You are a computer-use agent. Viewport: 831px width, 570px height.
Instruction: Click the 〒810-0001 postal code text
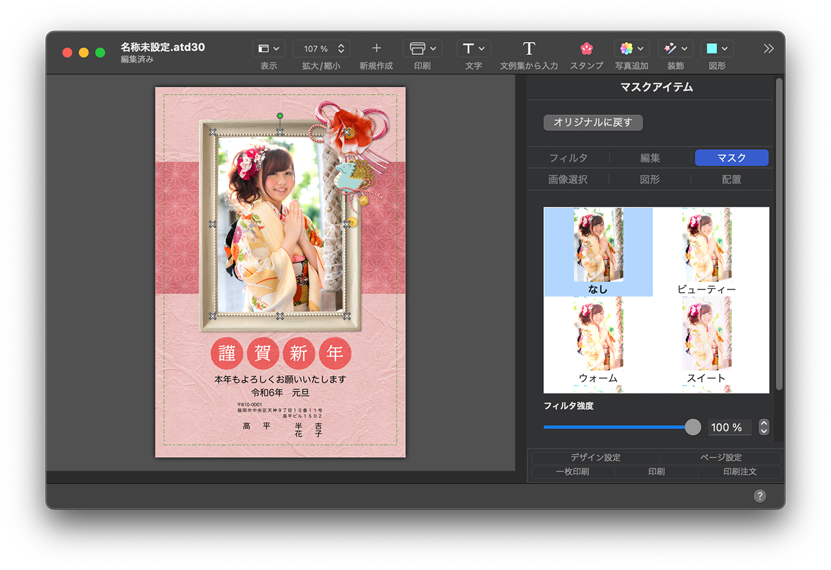point(249,404)
